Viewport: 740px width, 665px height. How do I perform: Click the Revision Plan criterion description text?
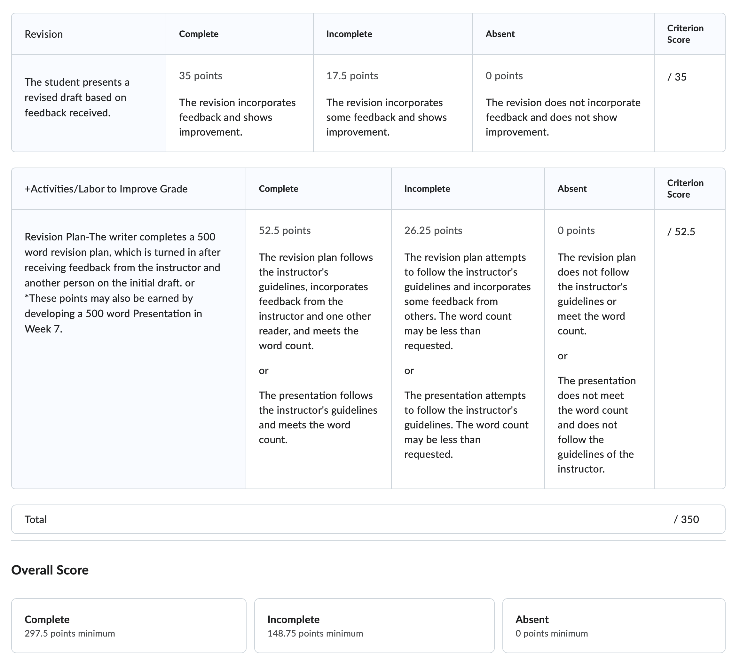point(122,283)
